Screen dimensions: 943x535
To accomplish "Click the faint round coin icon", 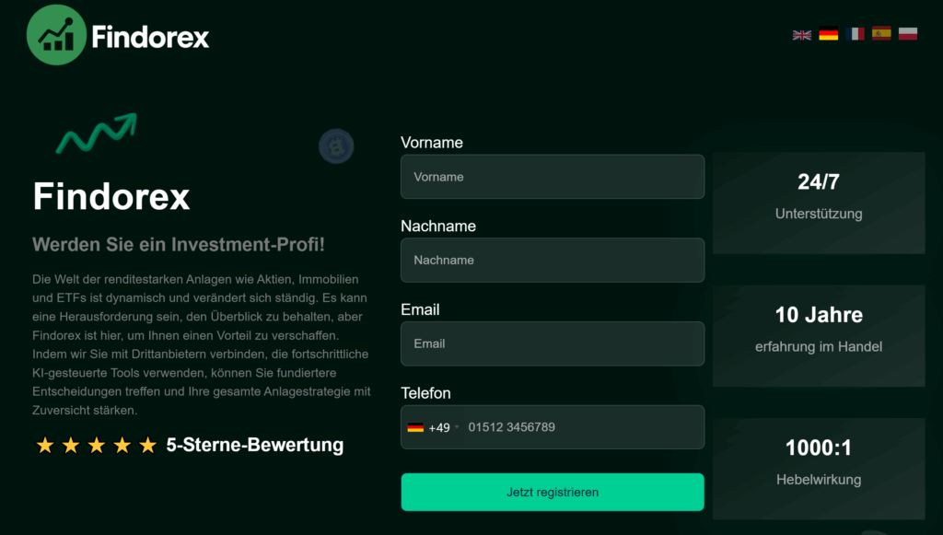I will (x=336, y=145).
